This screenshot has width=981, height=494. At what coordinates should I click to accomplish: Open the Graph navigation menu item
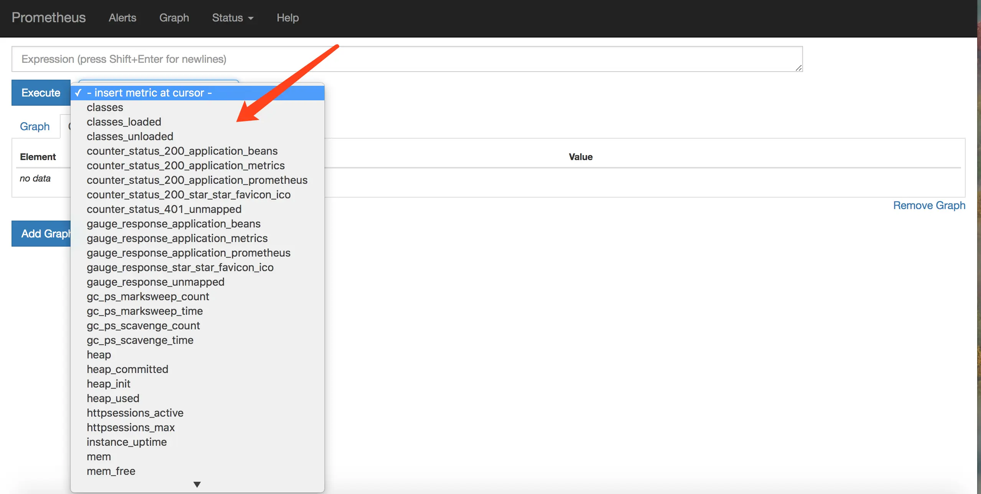click(x=174, y=18)
